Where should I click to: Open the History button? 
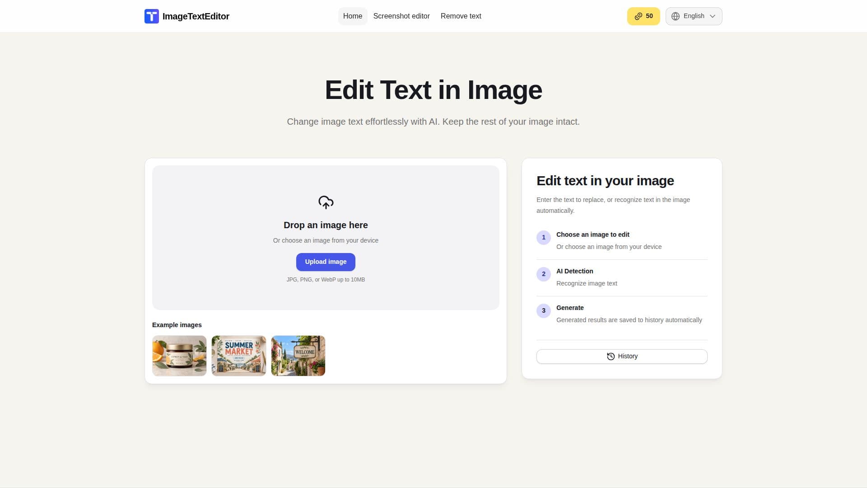622,357
